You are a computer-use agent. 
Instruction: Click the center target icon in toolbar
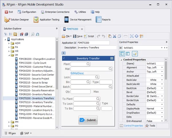[x=136, y=36]
